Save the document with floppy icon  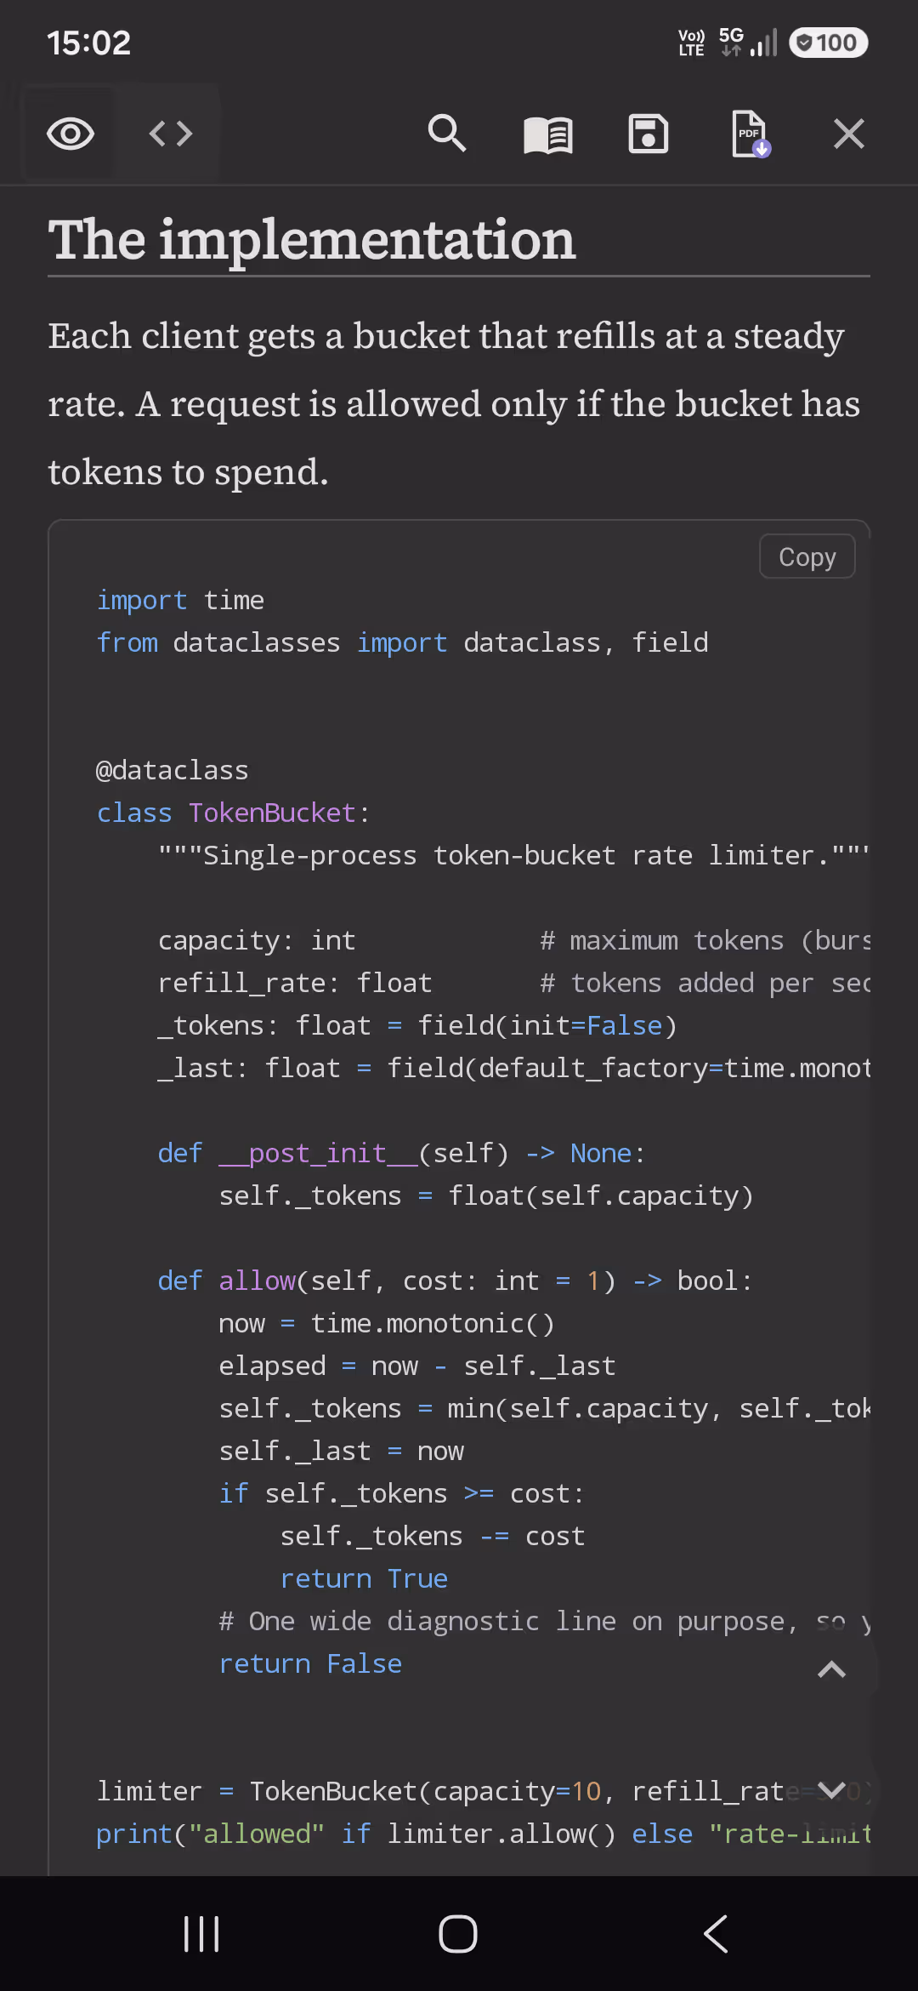(649, 134)
